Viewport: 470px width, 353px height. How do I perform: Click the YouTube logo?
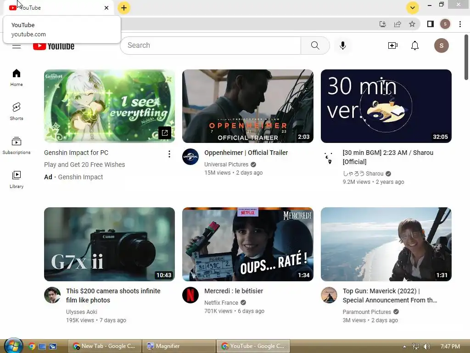(54, 46)
